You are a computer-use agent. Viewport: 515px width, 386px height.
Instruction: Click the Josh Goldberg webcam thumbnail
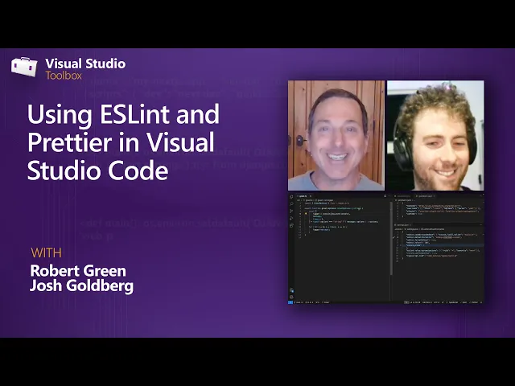pyautogui.click(x=435, y=135)
